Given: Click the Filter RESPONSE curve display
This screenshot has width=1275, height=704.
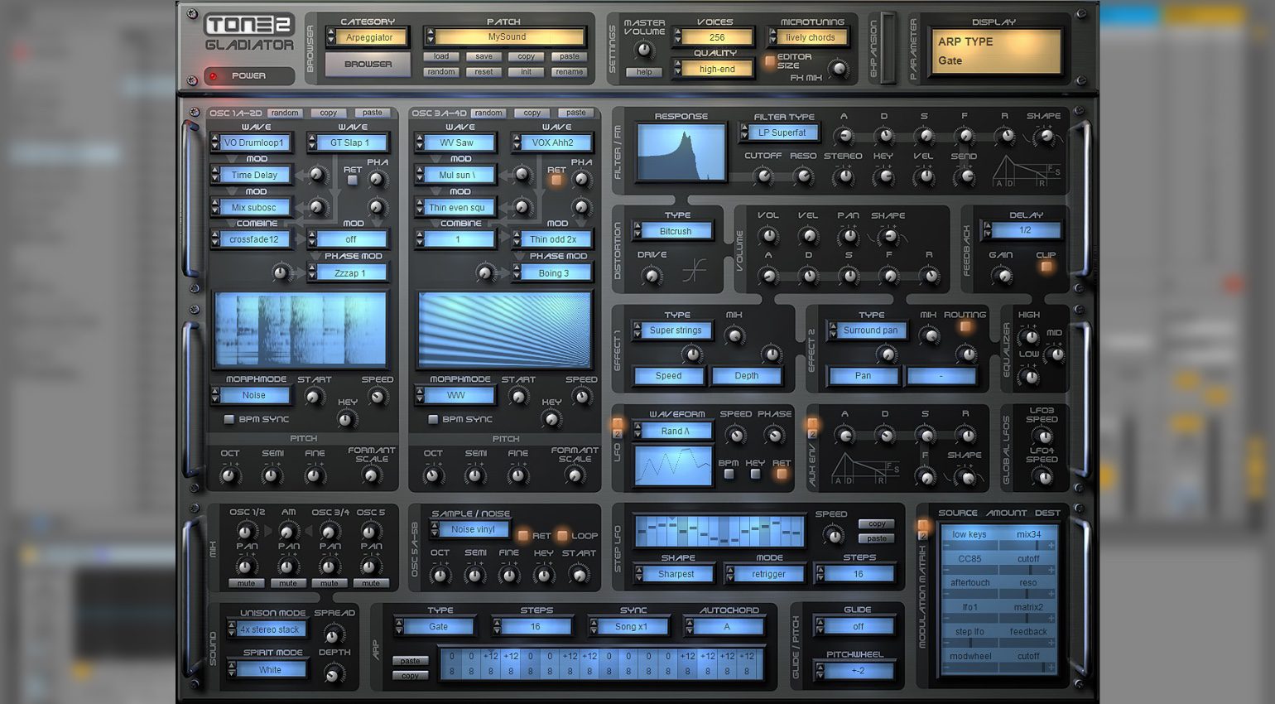Looking at the screenshot, I should pos(681,152).
